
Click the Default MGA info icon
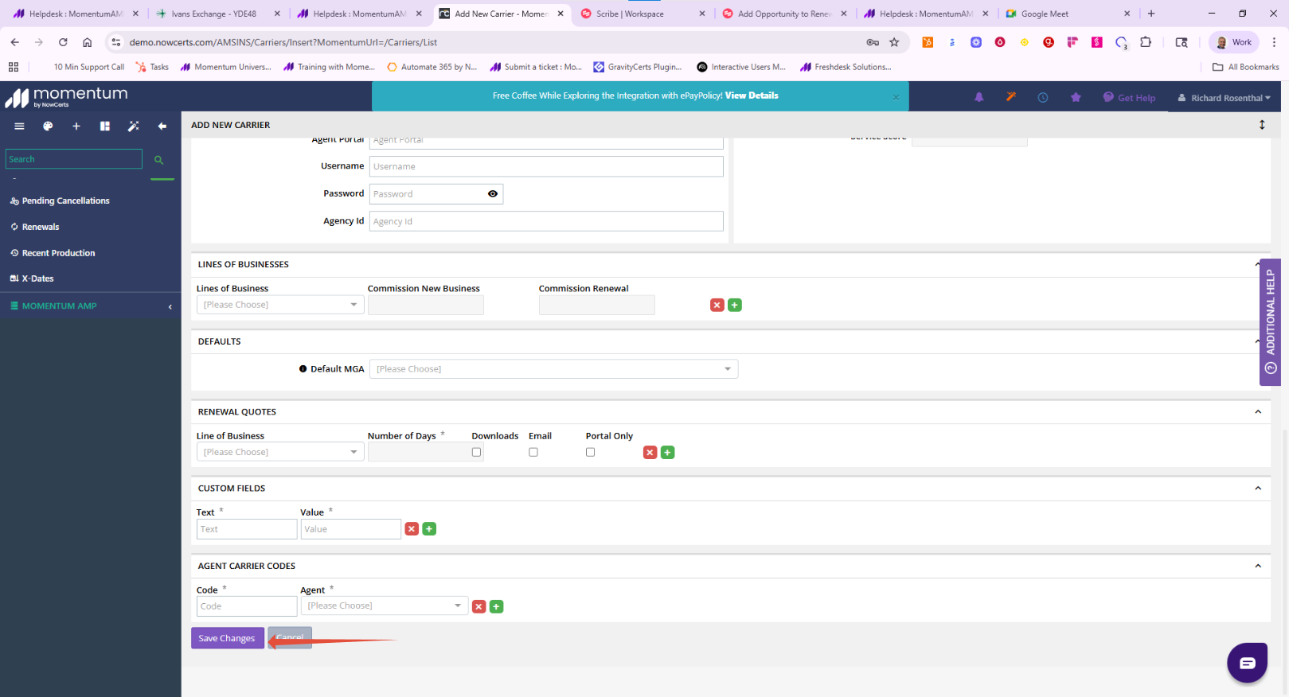(x=303, y=369)
